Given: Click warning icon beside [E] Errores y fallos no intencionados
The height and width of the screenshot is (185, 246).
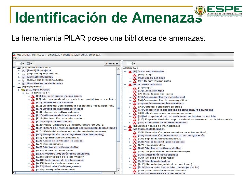Looking at the screenshot, I should [x=130, y=126].
